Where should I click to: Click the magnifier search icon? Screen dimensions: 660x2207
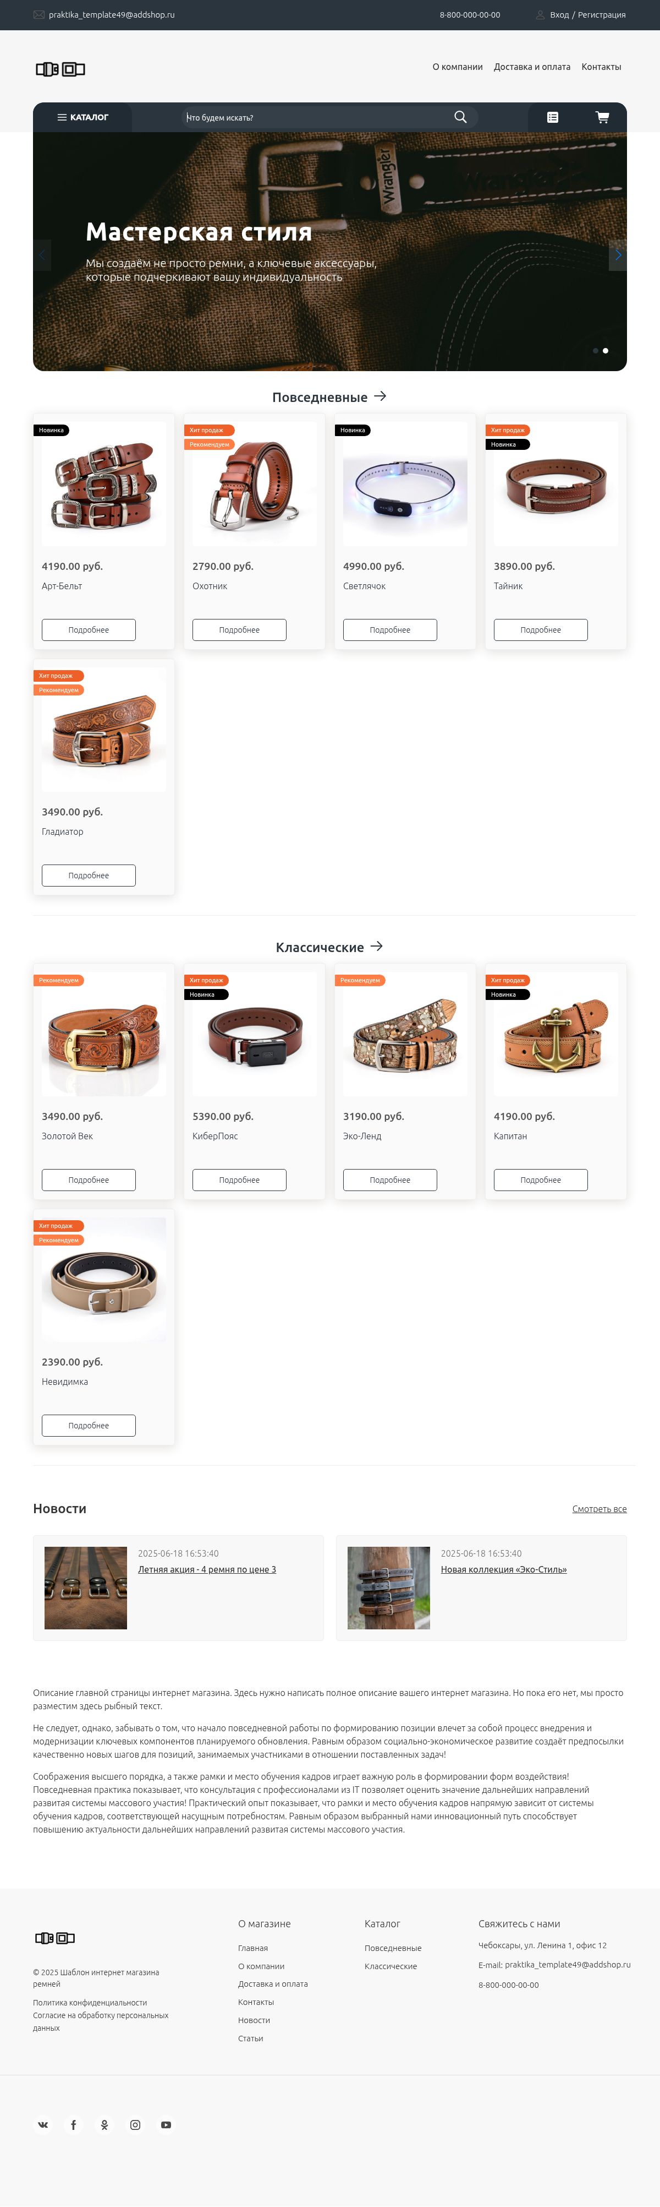[x=460, y=117]
